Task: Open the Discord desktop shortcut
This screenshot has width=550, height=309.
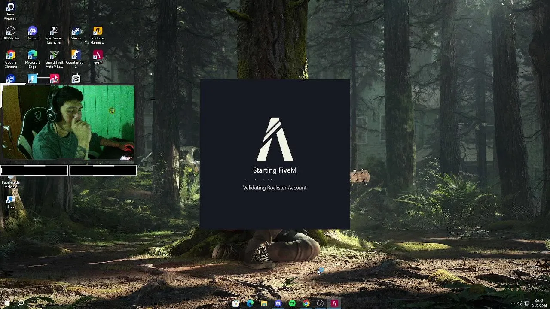Action: click(x=33, y=33)
